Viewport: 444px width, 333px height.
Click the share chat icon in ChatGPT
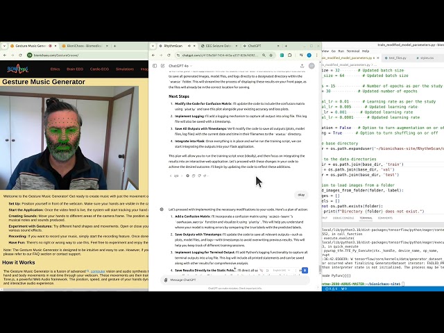(x=302, y=66)
